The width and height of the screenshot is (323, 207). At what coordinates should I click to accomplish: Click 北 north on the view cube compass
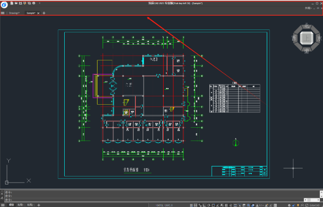tap(306, 26)
